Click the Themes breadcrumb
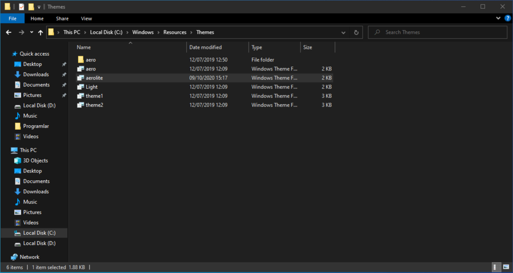 (205, 32)
